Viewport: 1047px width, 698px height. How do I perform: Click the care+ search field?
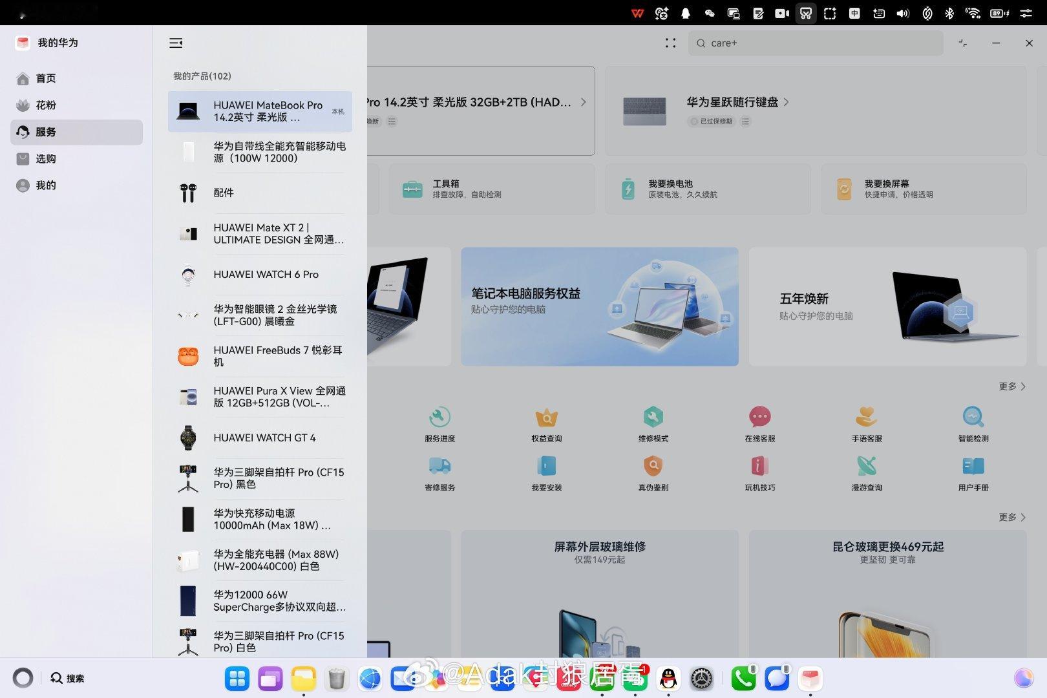click(x=816, y=43)
